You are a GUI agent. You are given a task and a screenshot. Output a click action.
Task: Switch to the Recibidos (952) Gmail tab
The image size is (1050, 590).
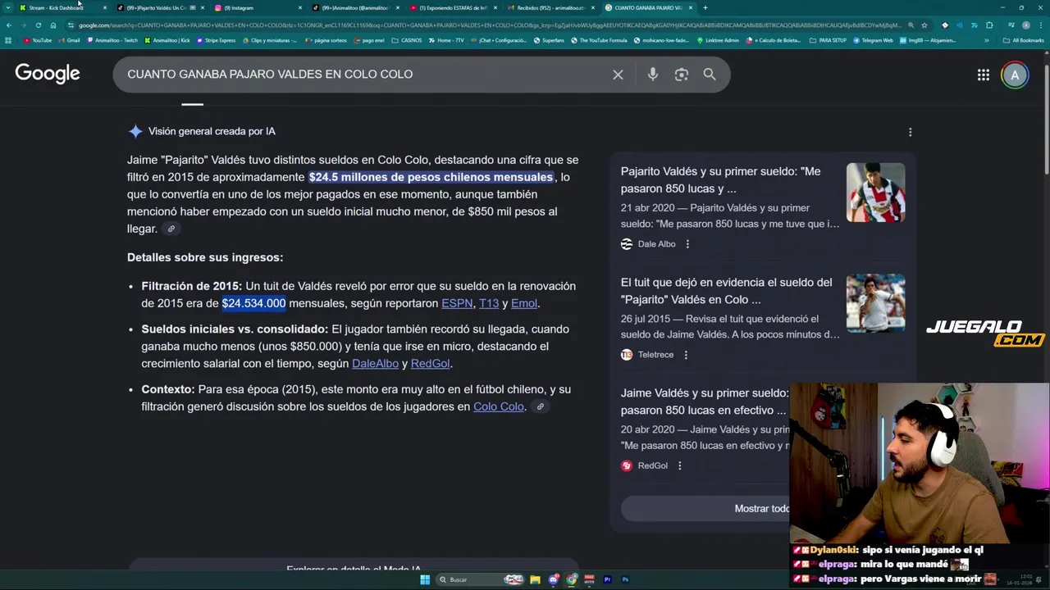click(550, 7)
